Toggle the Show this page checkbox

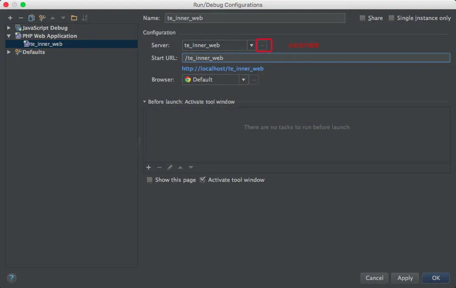pos(149,180)
